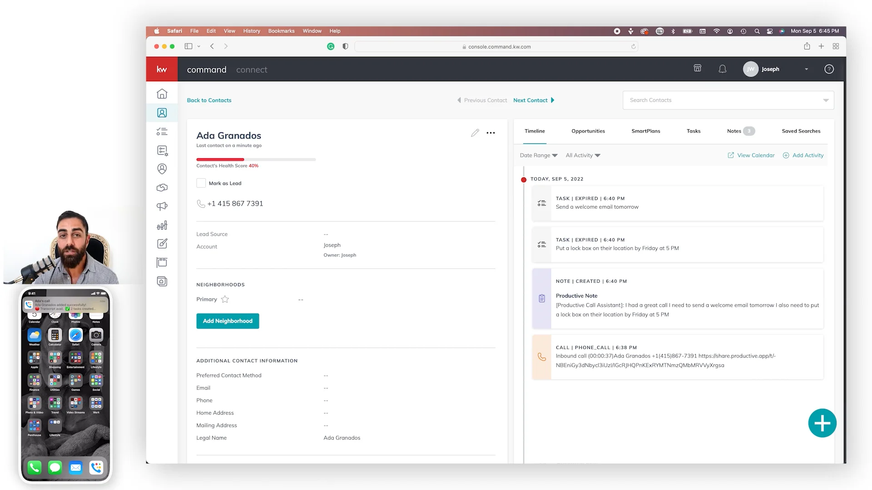This screenshot has height=490, width=872.
Task: Open the help question mark icon
Action: (829, 69)
